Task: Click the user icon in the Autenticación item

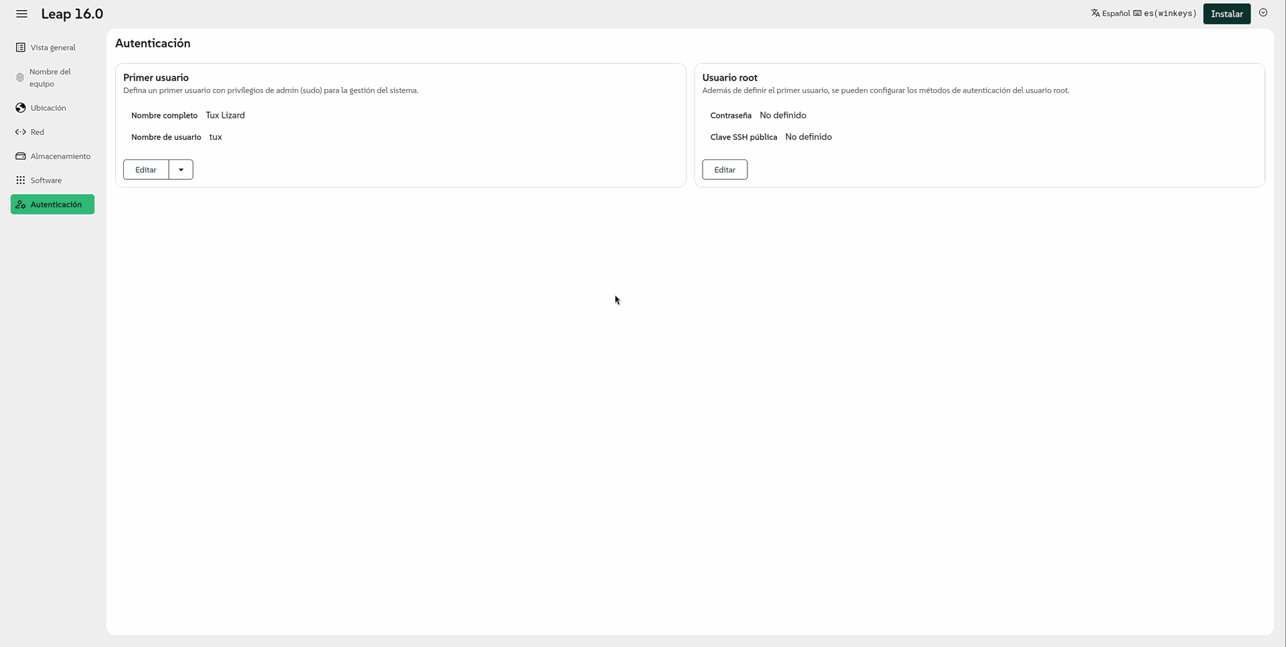Action: [x=21, y=204]
